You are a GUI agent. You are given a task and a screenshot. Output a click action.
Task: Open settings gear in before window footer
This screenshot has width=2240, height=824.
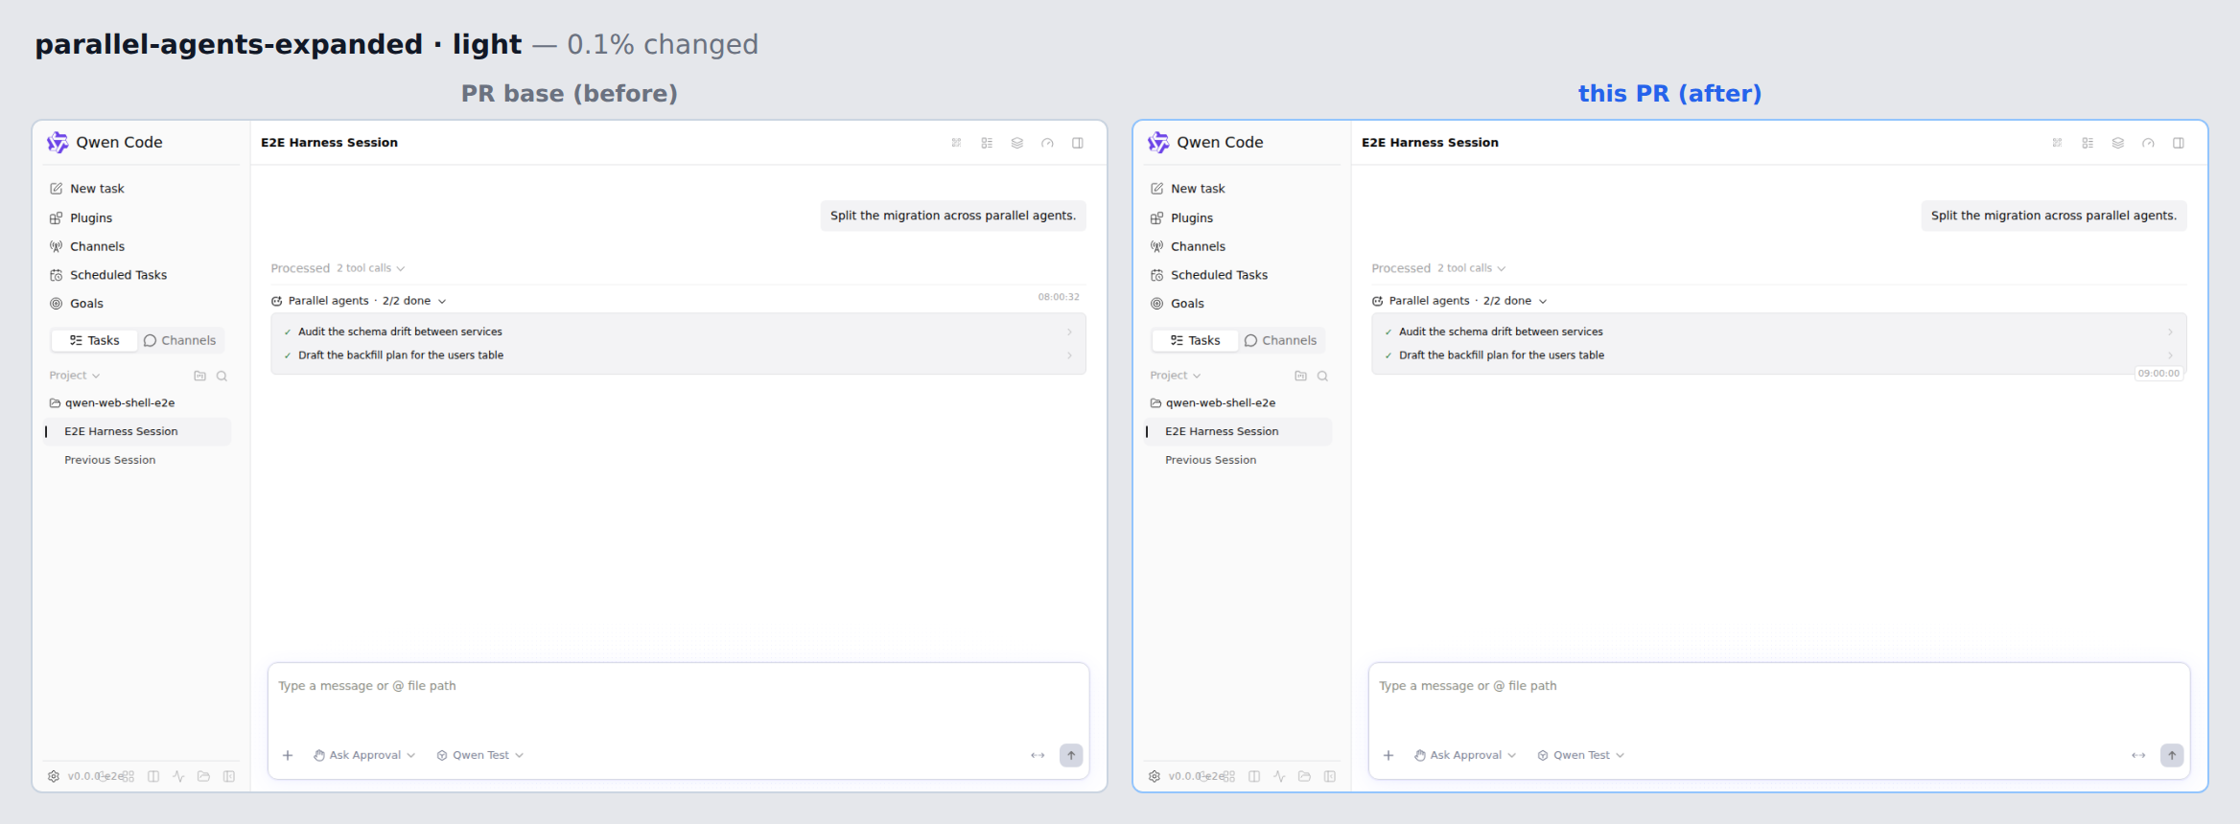tap(54, 776)
